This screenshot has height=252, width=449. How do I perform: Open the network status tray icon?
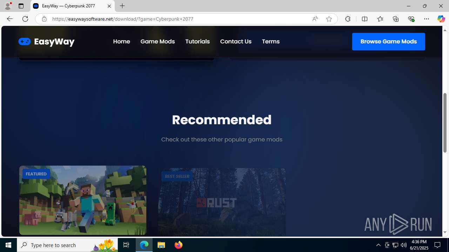pyautogui.click(x=395, y=245)
